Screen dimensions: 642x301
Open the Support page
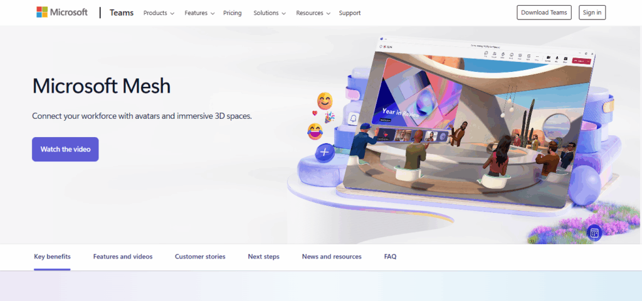(350, 13)
